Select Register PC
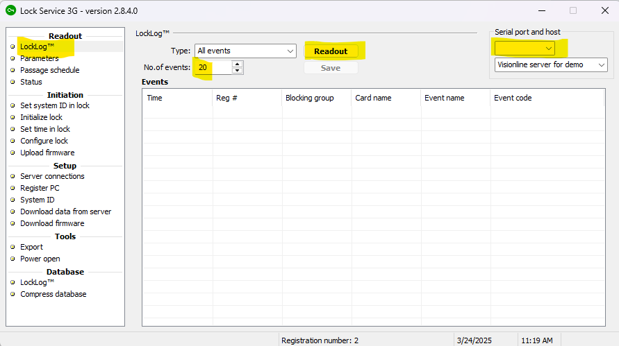 click(x=40, y=188)
